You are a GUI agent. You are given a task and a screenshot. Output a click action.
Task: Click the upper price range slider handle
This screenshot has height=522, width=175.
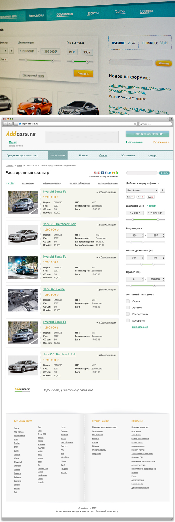pyautogui.click(x=158, y=219)
